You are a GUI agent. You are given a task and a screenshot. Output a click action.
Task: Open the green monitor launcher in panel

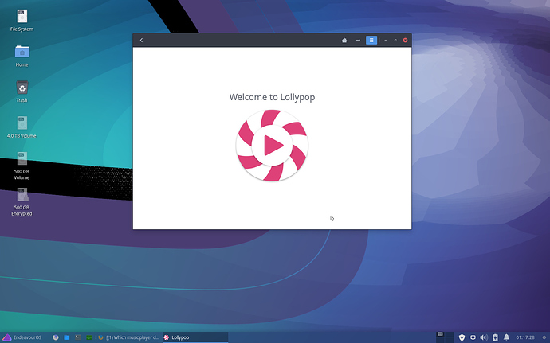point(89,337)
